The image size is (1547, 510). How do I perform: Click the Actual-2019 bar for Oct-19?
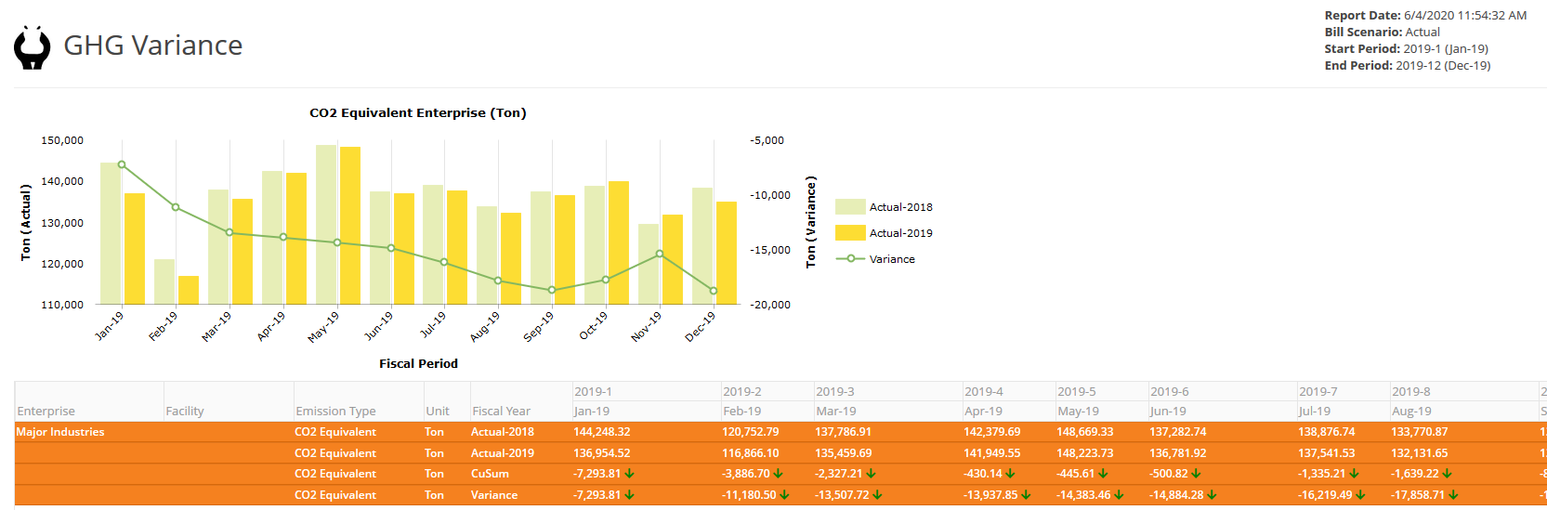pos(619,242)
